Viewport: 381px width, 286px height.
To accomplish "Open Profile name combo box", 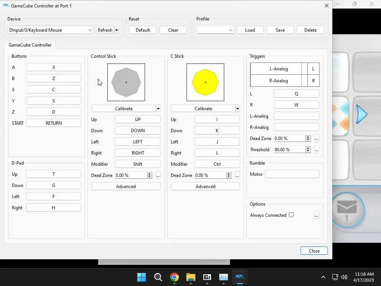I will click(215, 30).
